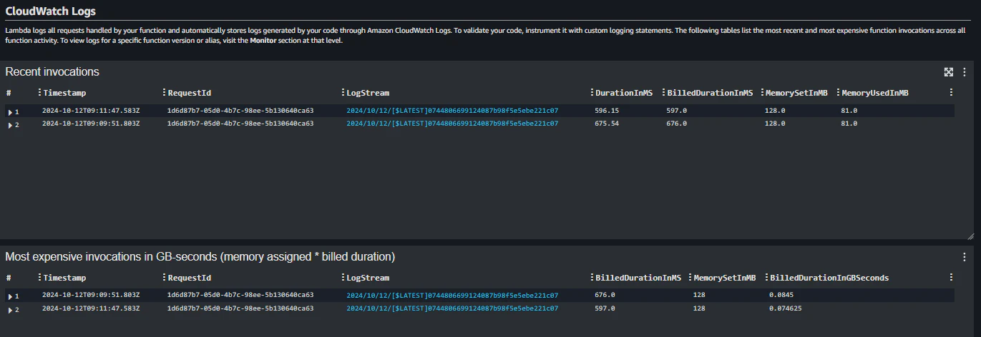This screenshot has height=337, width=981.
Task: Open log stream link for Most expensive row 1
Action: [452, 295]
